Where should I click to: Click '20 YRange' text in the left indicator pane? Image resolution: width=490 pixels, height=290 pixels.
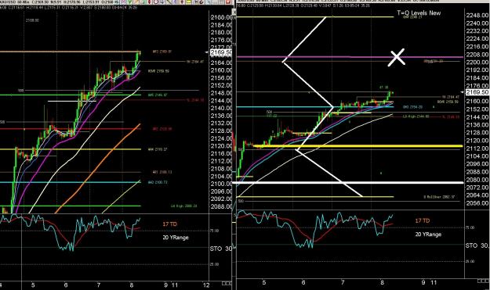click(176, 238)
